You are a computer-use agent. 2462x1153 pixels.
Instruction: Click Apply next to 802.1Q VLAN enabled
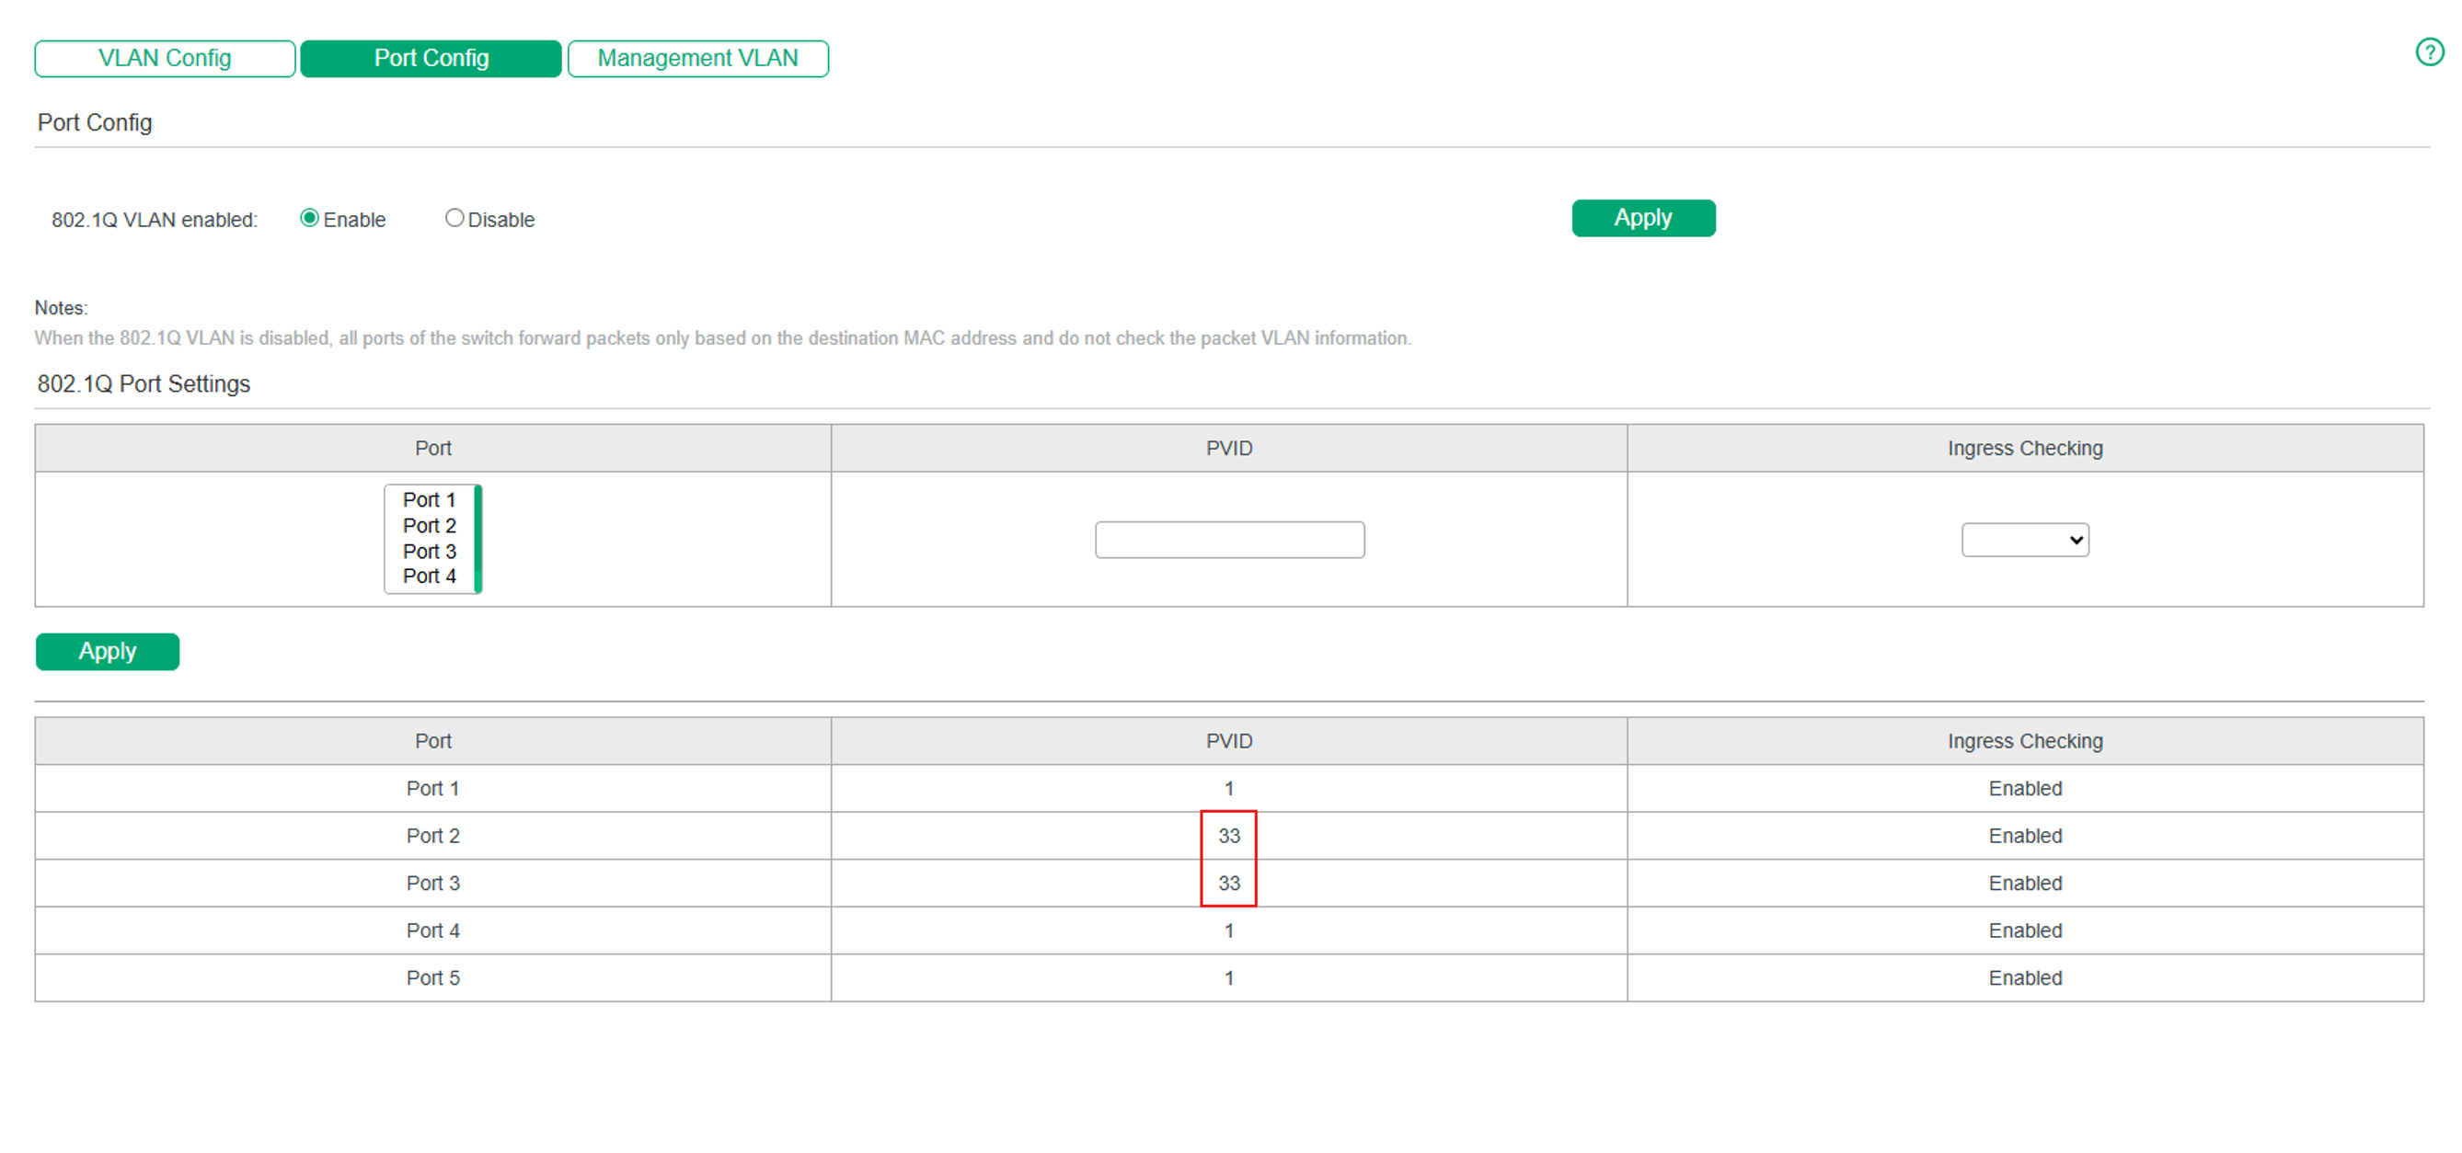pyautogui.click(x=1643, y=218)
